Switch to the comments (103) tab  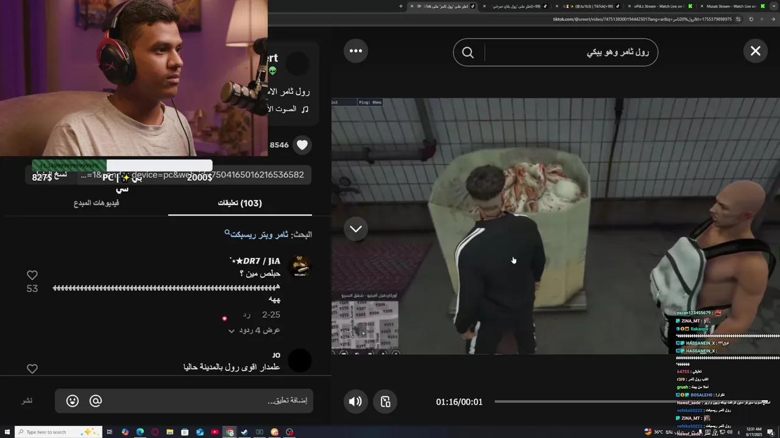[x=240, y=203]
